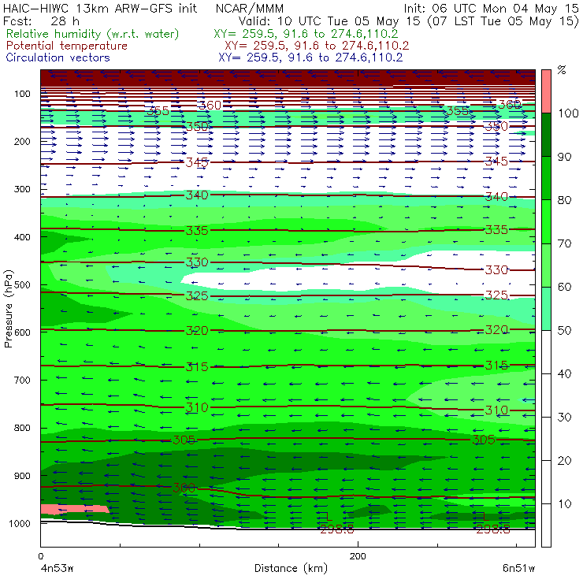The width and height of the screenshot is (583, 583).
Task: Click the 'Distance (km)' axis label
Action: point(291,569)
